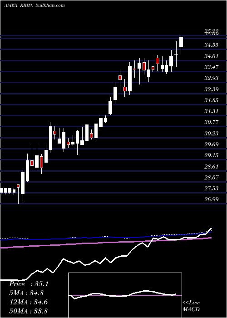This screenshot has height=318, width=227.
Task: Click the 32.93 price axis label
Action: [212, 78]
